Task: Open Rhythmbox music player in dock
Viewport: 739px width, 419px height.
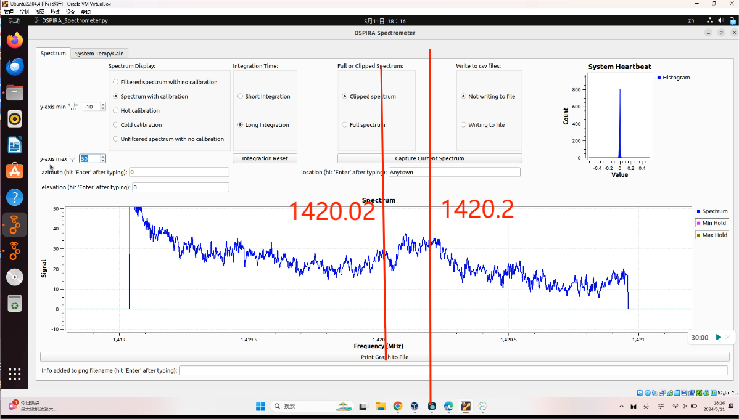Action: (15, 119)
